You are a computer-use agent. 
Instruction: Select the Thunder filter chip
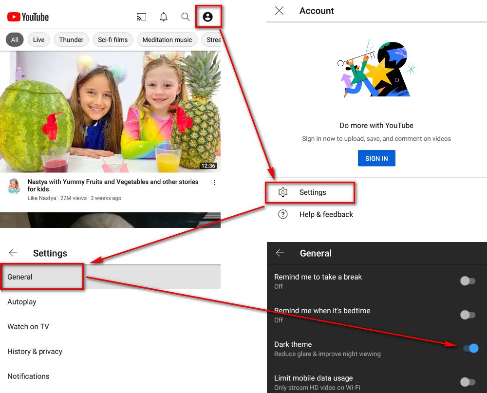71,40
